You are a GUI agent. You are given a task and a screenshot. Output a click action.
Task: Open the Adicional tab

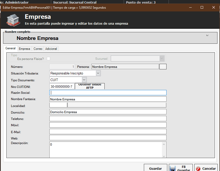[x=51, y=49]
